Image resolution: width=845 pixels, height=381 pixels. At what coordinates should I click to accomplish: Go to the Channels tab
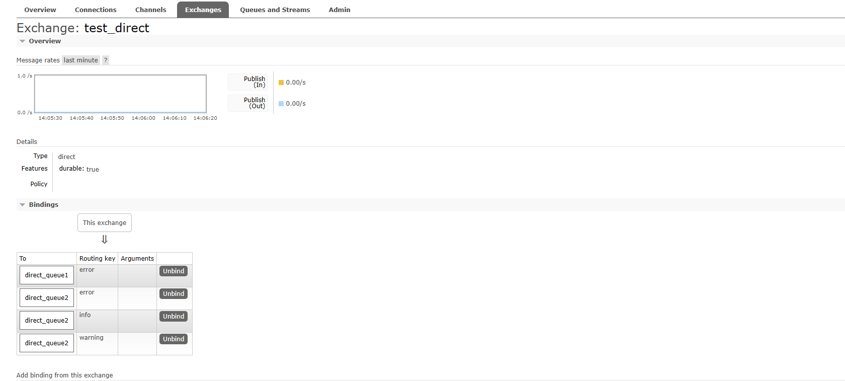[150, 10]
